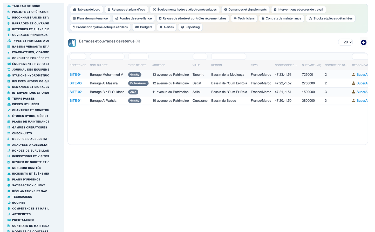The image size is (375, 232).
Task: Focus the Ville filter field
Action: click(x=200, y=57)
